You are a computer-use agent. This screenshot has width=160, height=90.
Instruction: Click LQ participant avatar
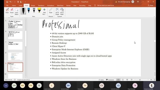coord(118,85)
